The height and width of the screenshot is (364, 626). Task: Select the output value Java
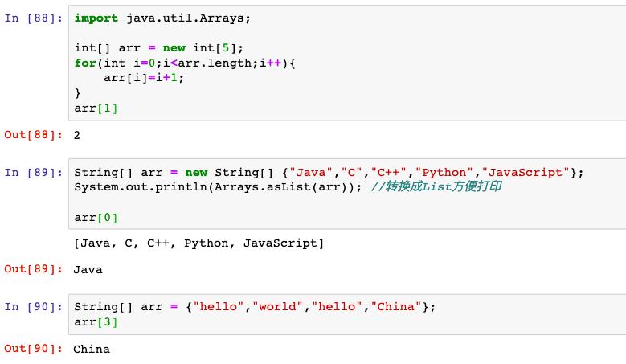pos(88,270)
